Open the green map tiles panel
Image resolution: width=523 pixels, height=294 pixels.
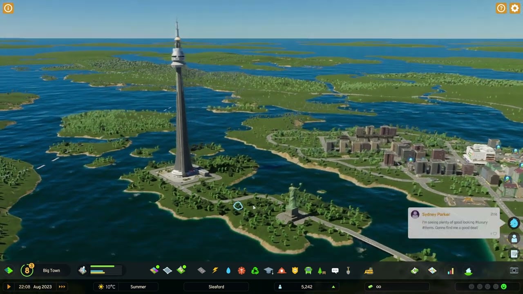point(9,270)
